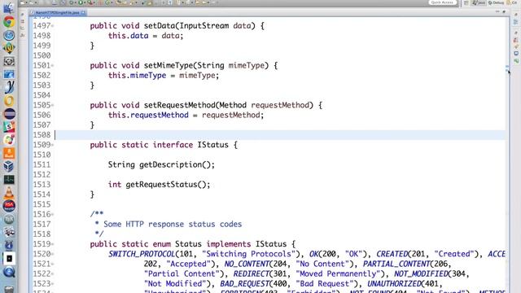Switch to the Java perspective

click(479, 2)
